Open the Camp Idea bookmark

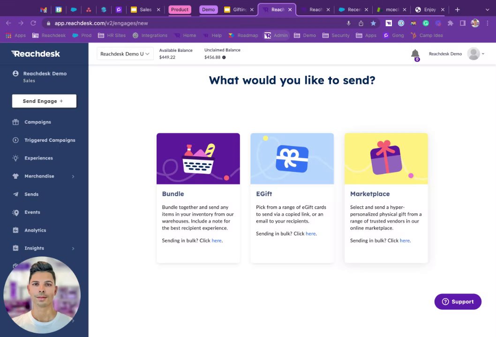coord(427,36)
